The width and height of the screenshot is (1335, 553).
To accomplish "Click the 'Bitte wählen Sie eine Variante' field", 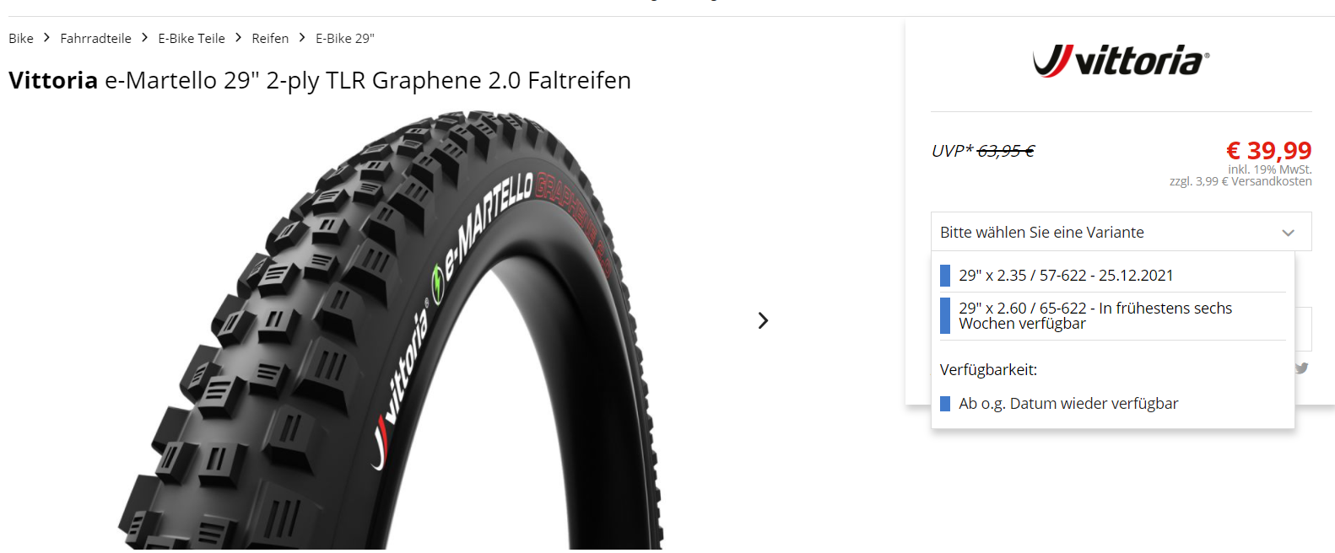I will click(x=1121, y=232).
